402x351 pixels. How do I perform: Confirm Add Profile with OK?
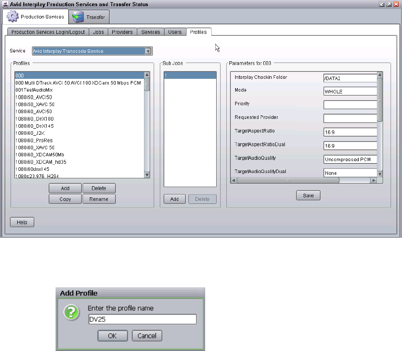pos(113,336)
